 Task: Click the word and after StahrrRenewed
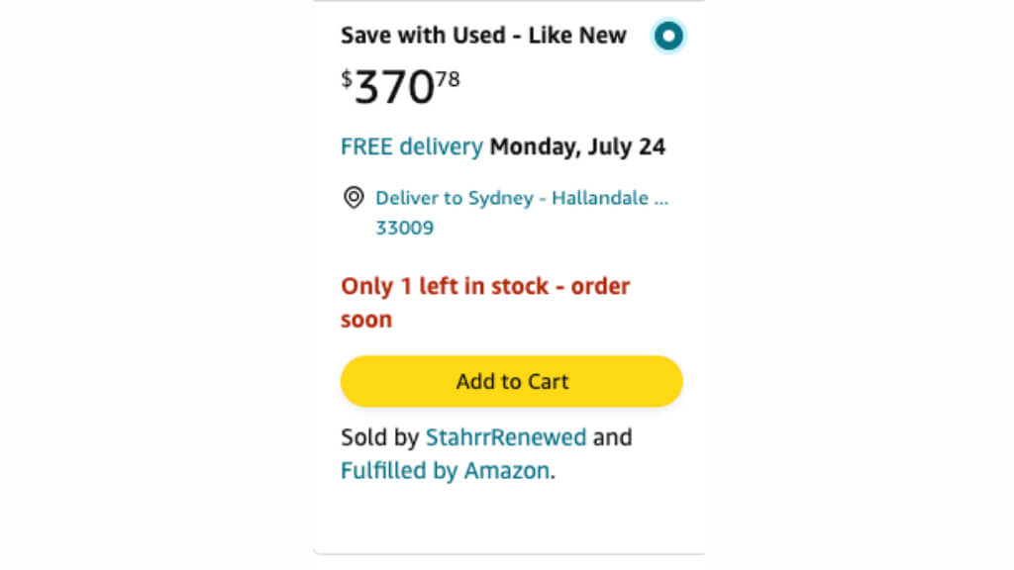pyautogui.click(x=612, y=436)
